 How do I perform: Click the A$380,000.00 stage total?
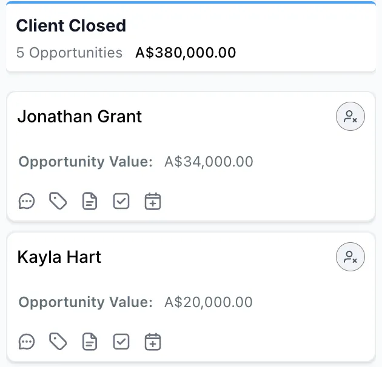(186, 53)
